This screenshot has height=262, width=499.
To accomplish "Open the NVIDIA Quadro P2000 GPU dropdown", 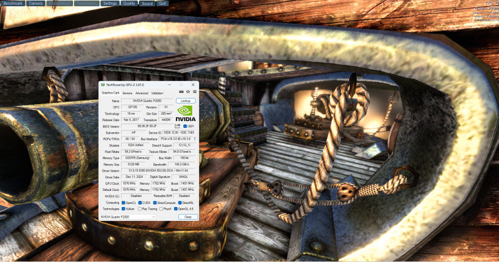I will click(x=128, y=217).
